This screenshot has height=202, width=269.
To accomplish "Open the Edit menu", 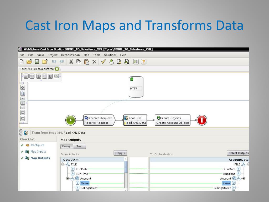I will 31,55.
